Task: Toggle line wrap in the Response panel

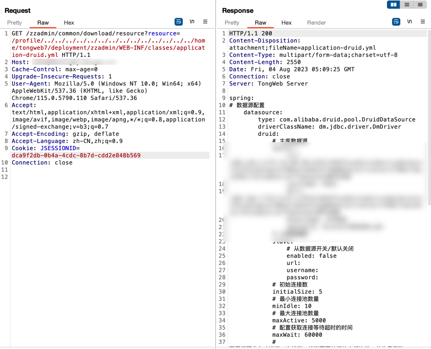Action: tap(396, 22)
